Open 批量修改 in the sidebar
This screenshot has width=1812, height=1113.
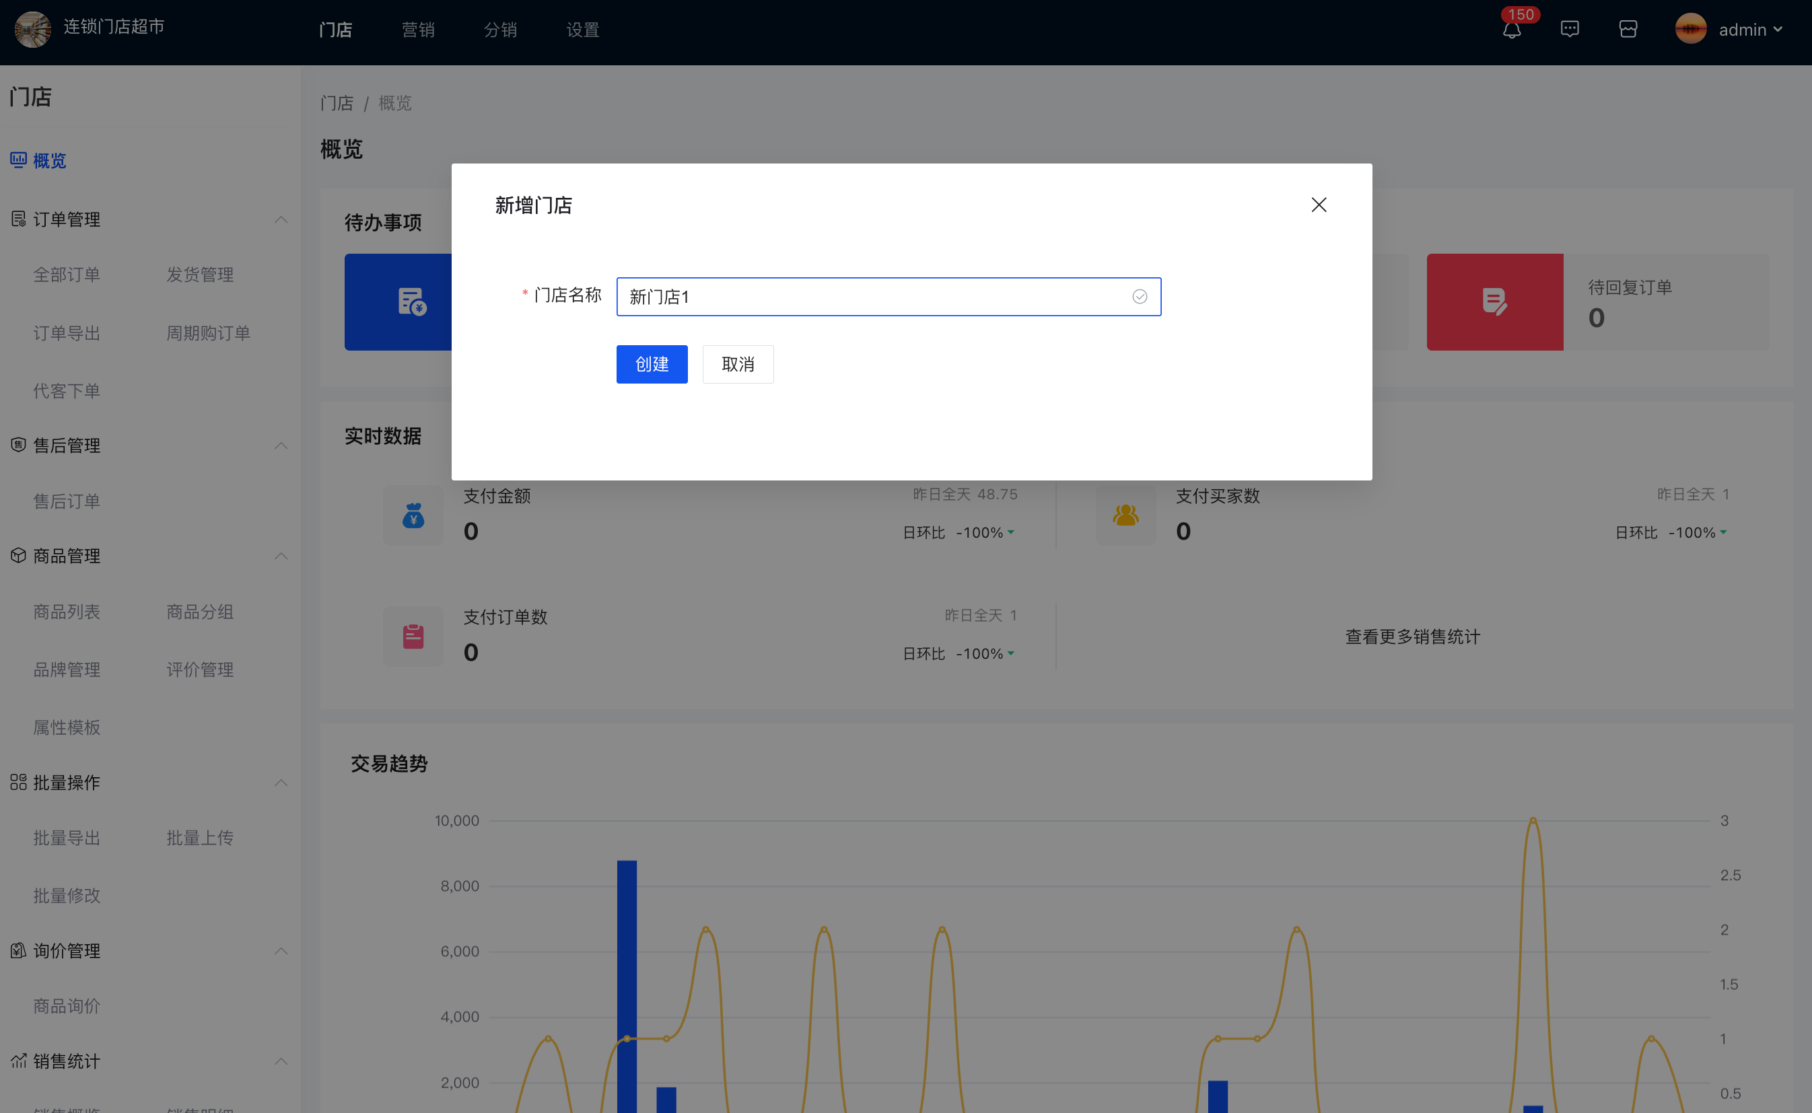(x=66, y=896)
